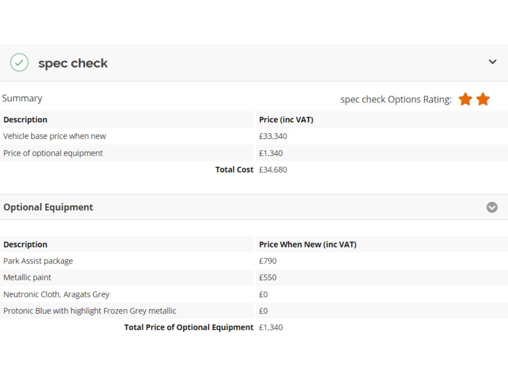Image resolution: width=508 pixels, height=381 pixels.
Task: Click the first orange rating star
Action: [465, 99]
